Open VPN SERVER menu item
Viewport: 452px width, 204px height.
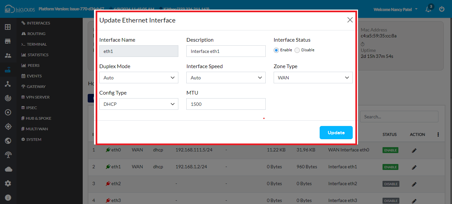click(35, 97)
